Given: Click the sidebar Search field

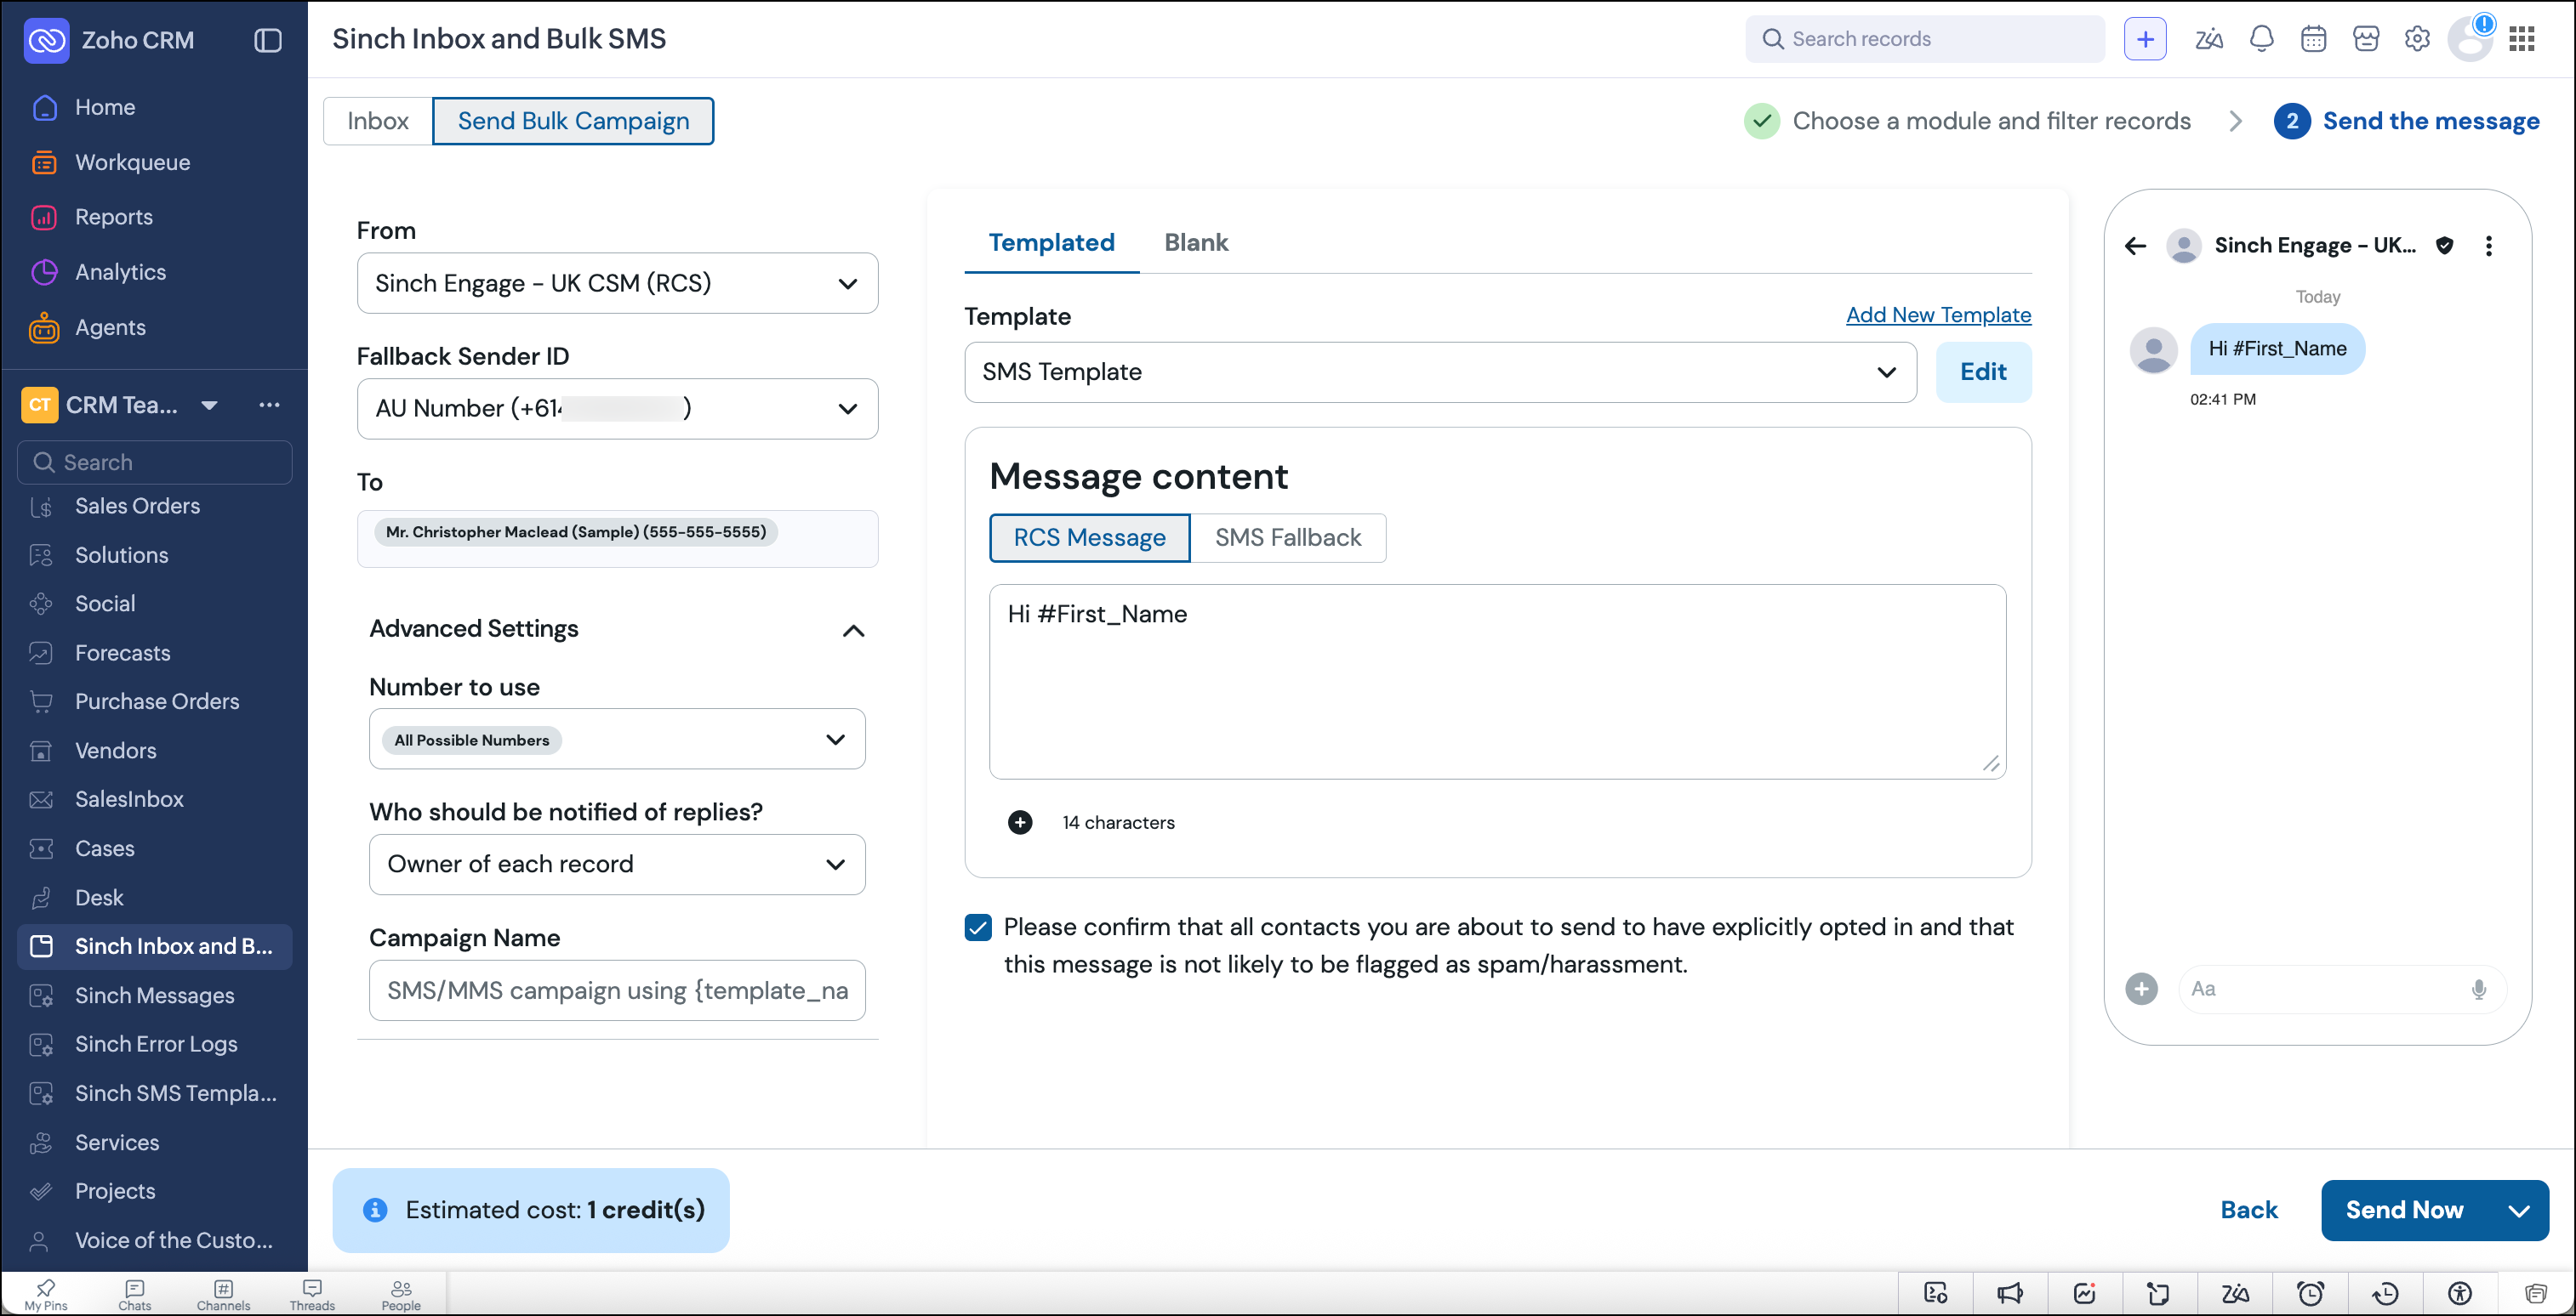Looking at the screenshot, I should 154,462.
